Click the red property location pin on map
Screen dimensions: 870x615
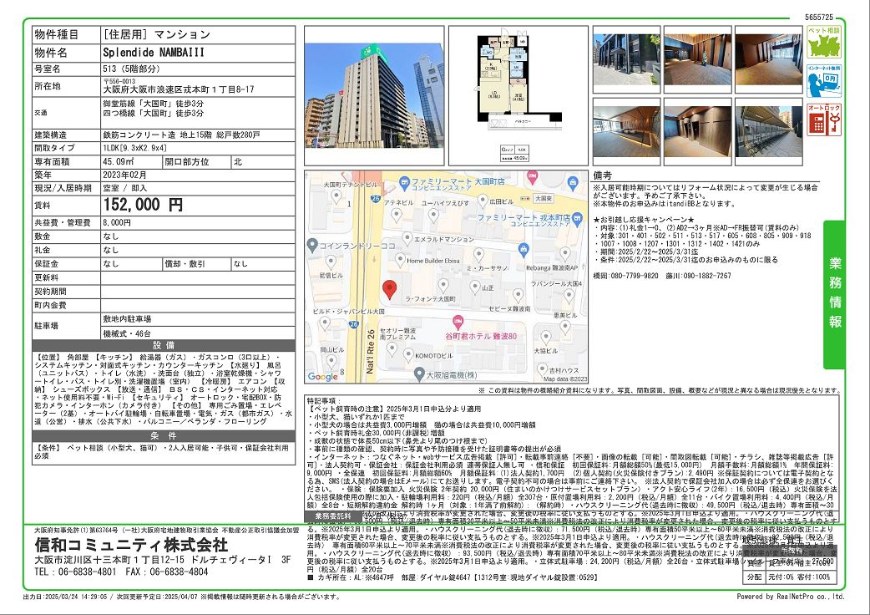390,290
